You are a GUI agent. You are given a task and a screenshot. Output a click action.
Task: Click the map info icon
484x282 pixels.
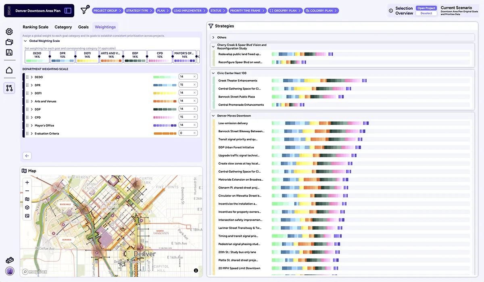click(x=196, y=270)
